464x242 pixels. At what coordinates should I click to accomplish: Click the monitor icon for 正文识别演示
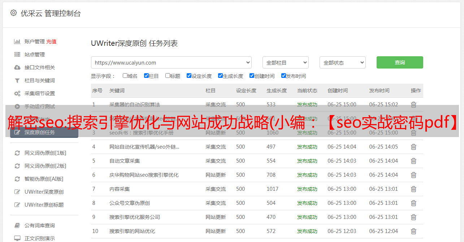point(17,238)
